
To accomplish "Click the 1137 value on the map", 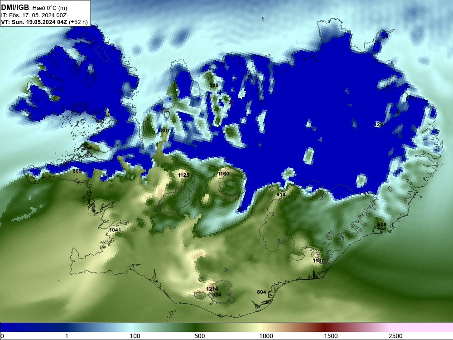I will [318, 261].
